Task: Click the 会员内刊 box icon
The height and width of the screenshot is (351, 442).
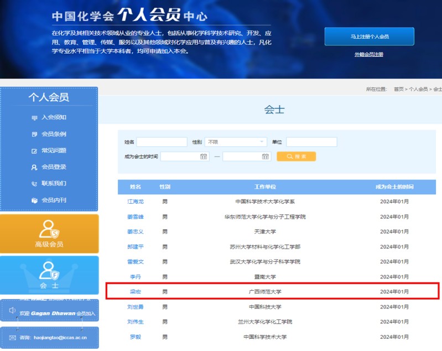Action: tap(34, 200)
